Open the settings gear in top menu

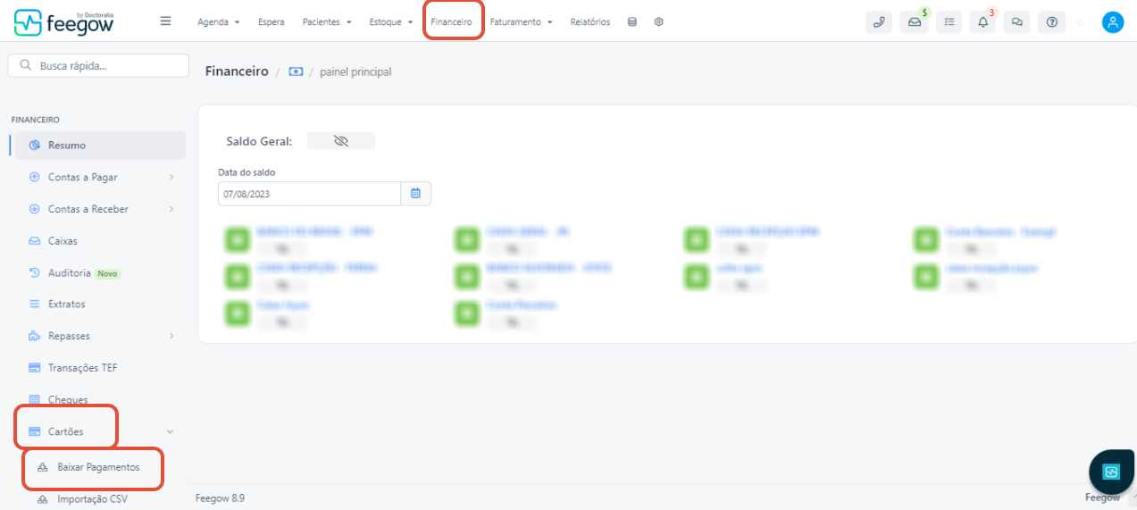pyautogui.click(x=659, y=22)
